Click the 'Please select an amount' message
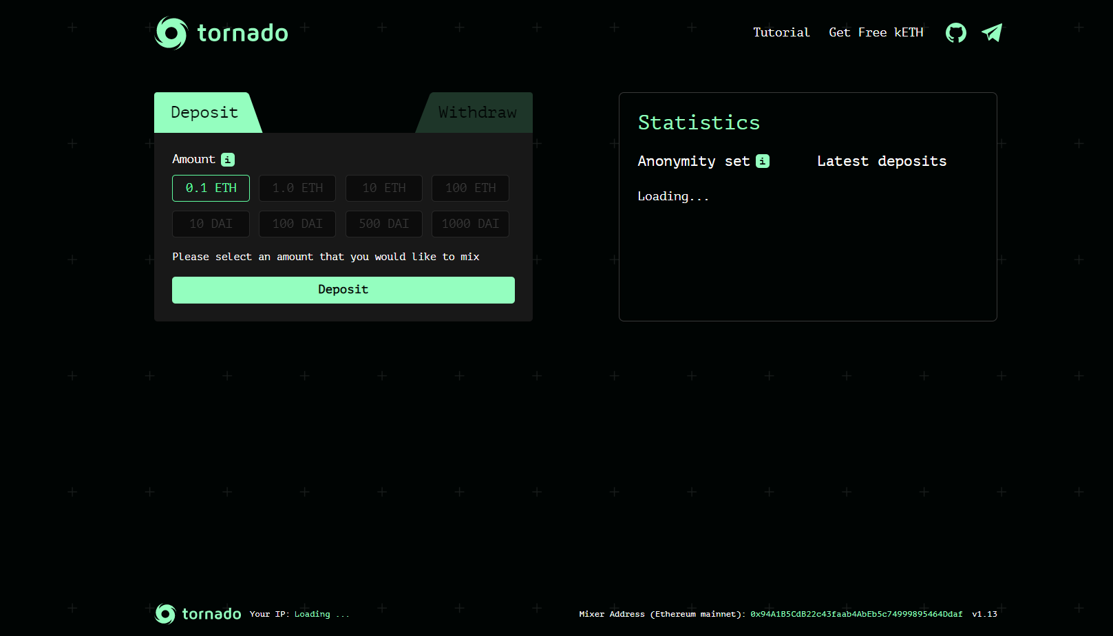The width and height of the screenshot is (1113, 636). click(326, 257)
